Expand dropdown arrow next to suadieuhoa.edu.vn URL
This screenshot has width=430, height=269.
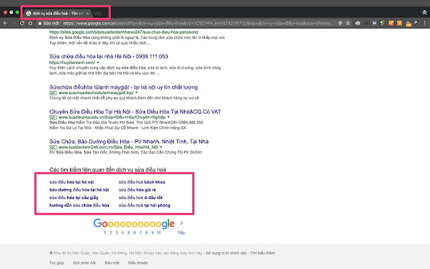tap(169, 117)
